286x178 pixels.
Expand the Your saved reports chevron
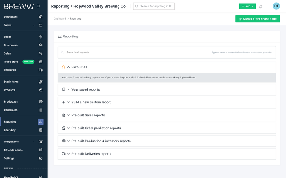coord(69,89)
